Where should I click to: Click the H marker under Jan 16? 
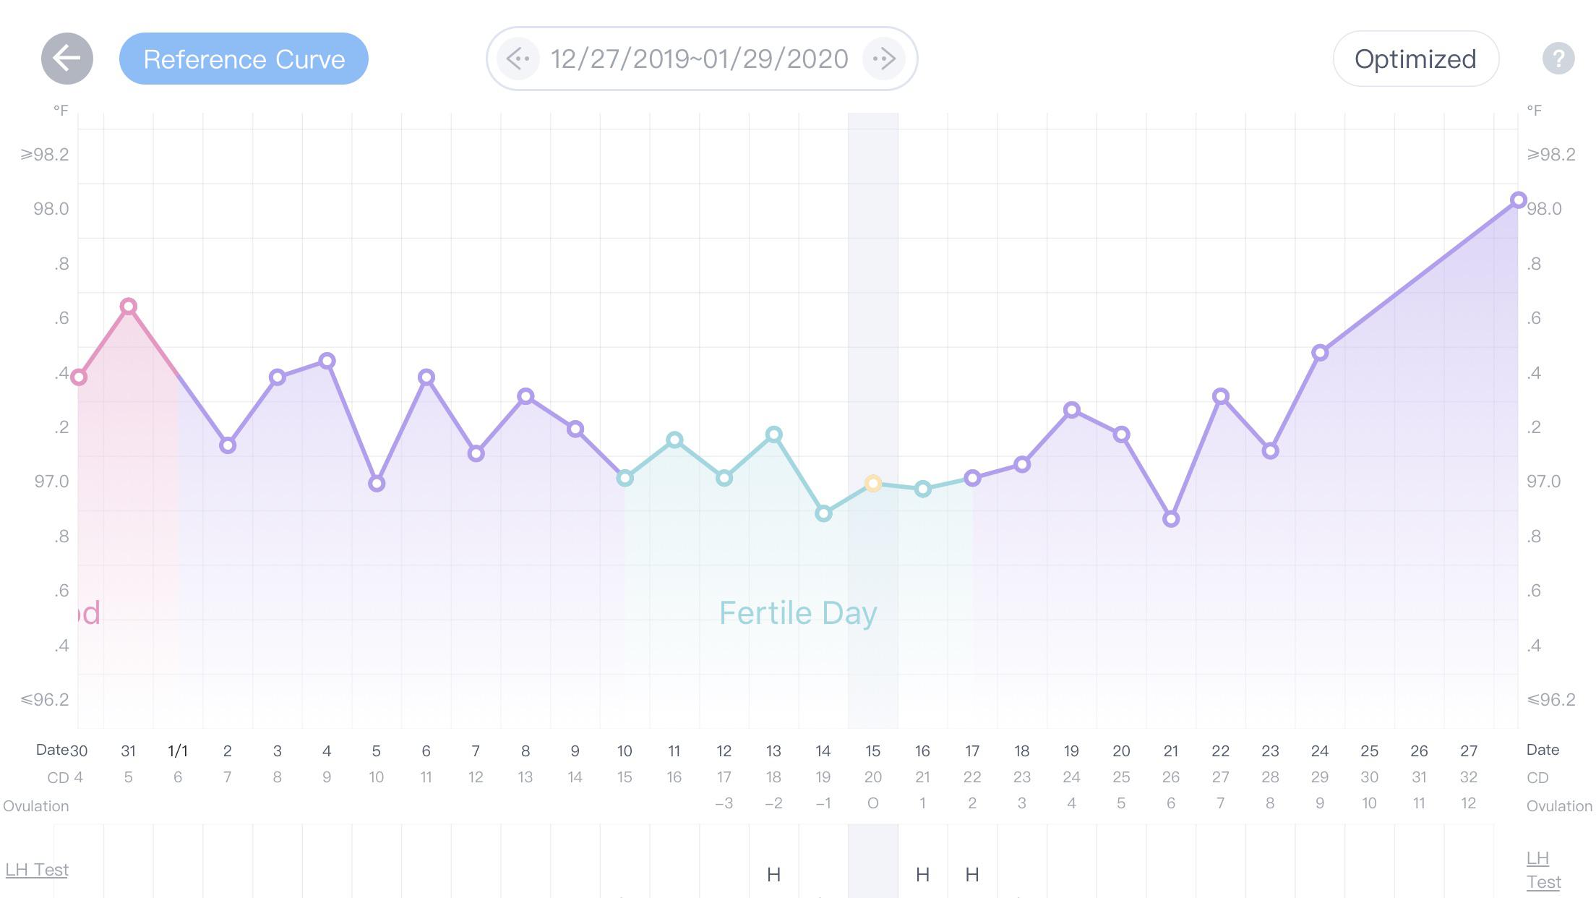tap(922, 875)
